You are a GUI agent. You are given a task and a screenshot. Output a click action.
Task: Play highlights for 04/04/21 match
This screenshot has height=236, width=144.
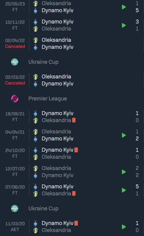pyautogui.click(x=124, y=135)
